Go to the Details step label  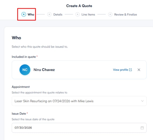(58, 14)
